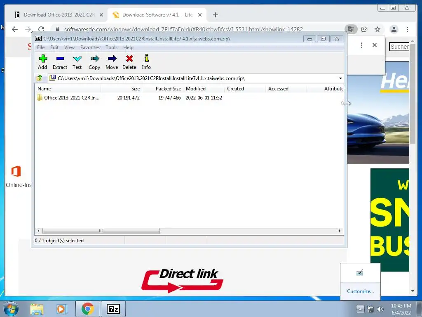
Task: Click the volume speaker tray icon
Action: tap(380, 309)
